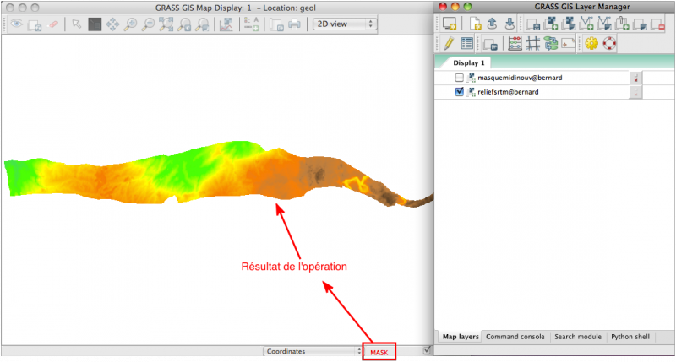
Task: Open the Python shell tab
Action: click(x=630, y=337)
